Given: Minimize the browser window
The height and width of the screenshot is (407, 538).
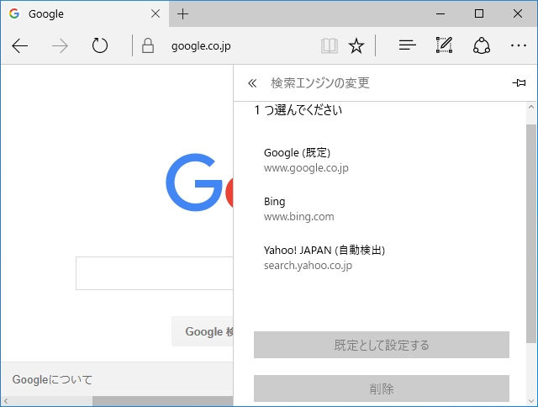Looking at the screenshot, I should pos(440,13).
